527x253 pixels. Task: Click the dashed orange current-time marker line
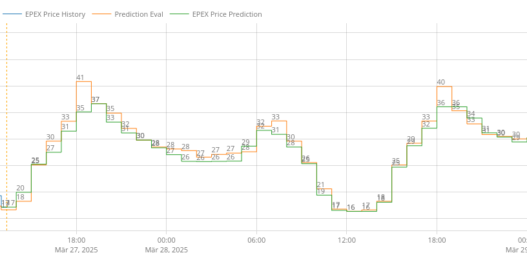(x=6, y=127)
